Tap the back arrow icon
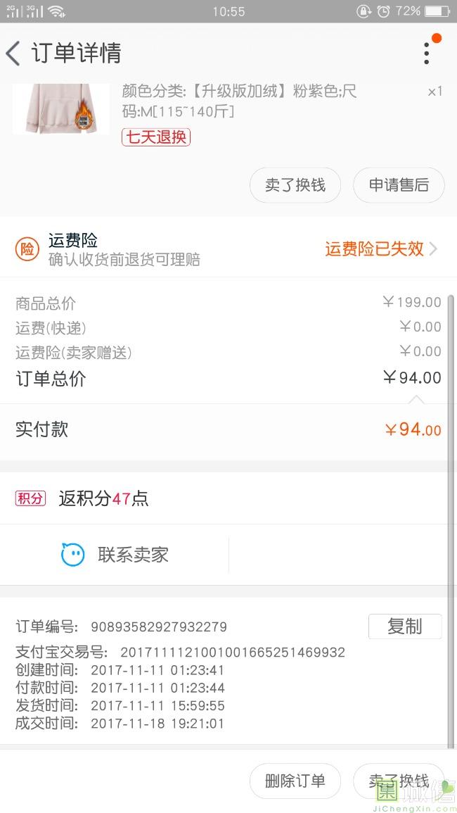Screen dimensions: 457x813 coord(13,53)
